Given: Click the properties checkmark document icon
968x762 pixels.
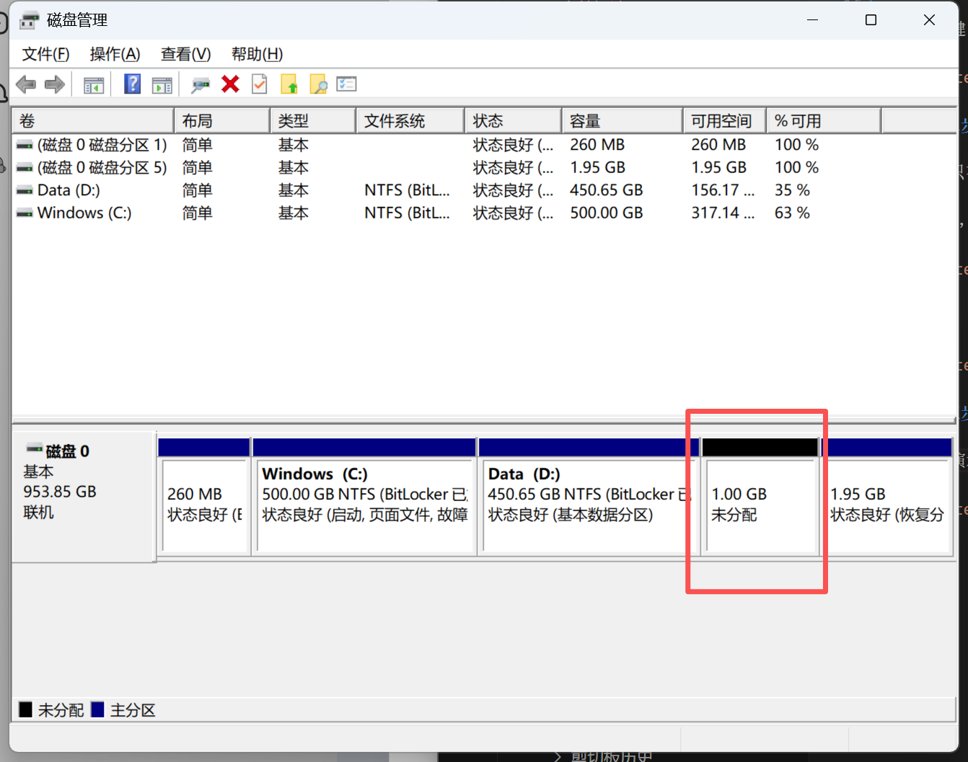Looking at the screenshot, I should click(x=259, y=84).
